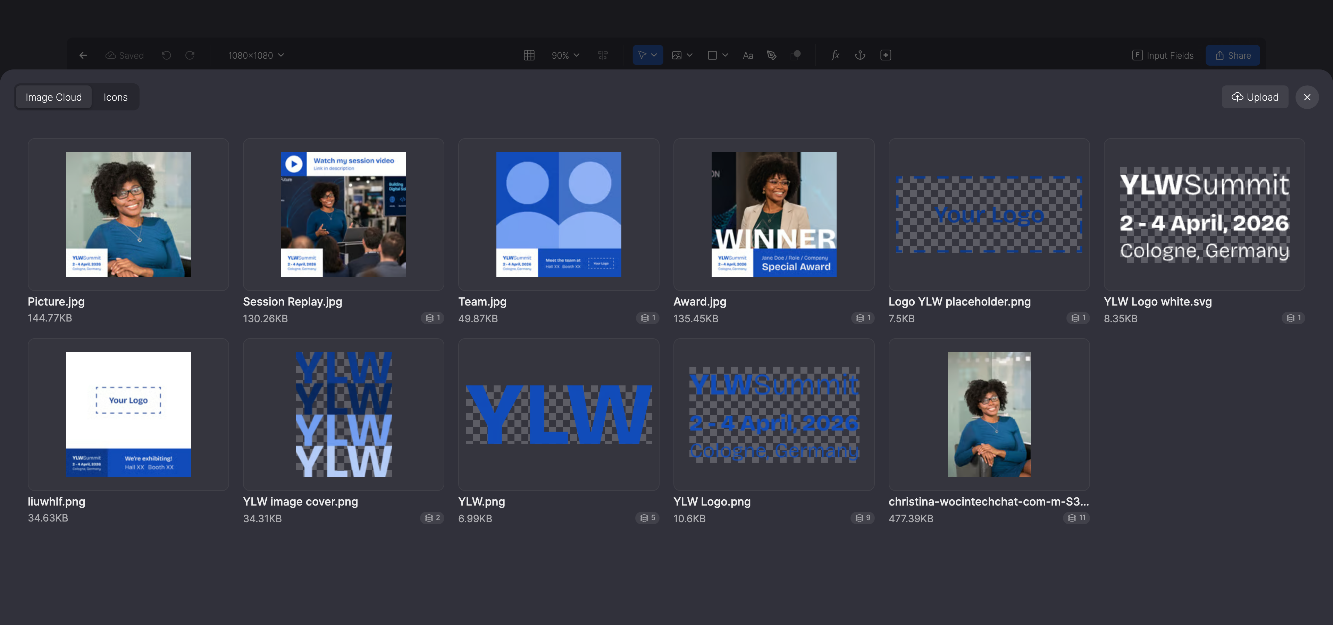Select the YLW.png thumbnail

pyautogui.click(x=559, y=415)
